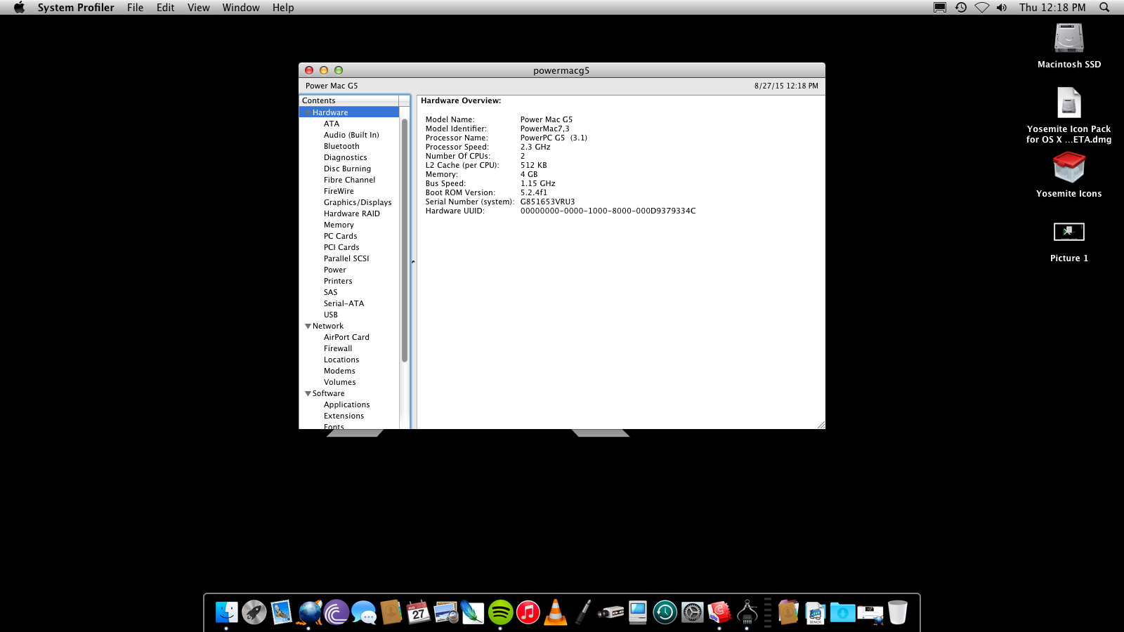Image resolution: width=1124 pixels, height=632 pixels.
Task: Select Applications under Software
Action: pyautogui.click(x=346, y=404)
